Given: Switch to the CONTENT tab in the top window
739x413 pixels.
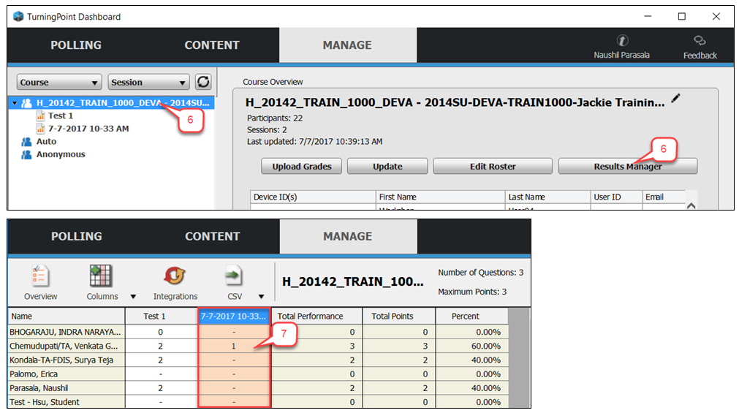Looking at the screenshot, I should [212, 45].
